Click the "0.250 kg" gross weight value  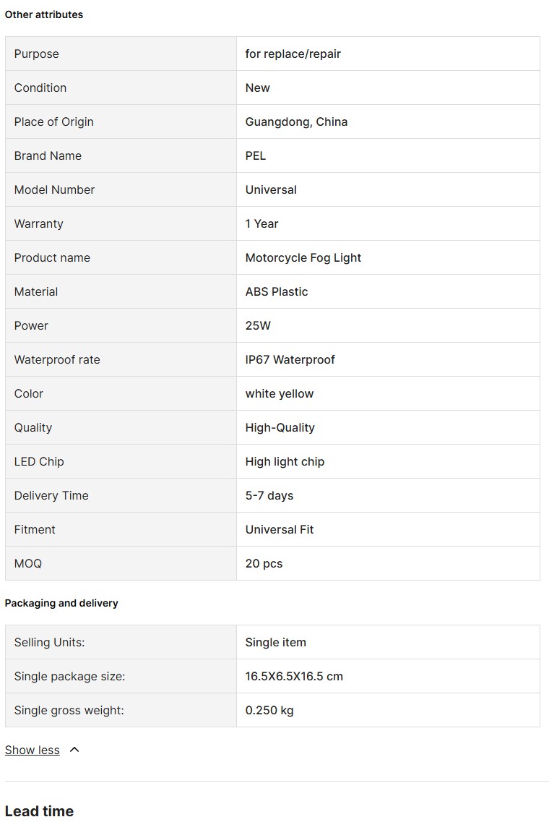[269, 711]
